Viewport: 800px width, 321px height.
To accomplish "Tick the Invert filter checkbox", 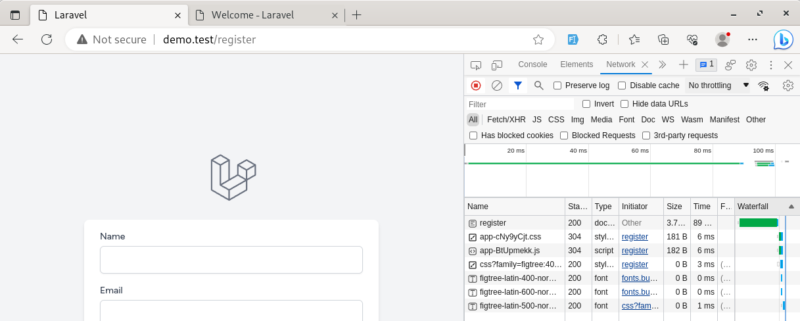I will click(x=586, y=104).
